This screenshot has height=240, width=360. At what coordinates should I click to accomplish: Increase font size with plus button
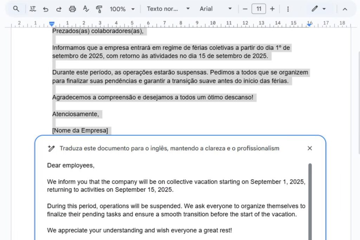point(272,9)
